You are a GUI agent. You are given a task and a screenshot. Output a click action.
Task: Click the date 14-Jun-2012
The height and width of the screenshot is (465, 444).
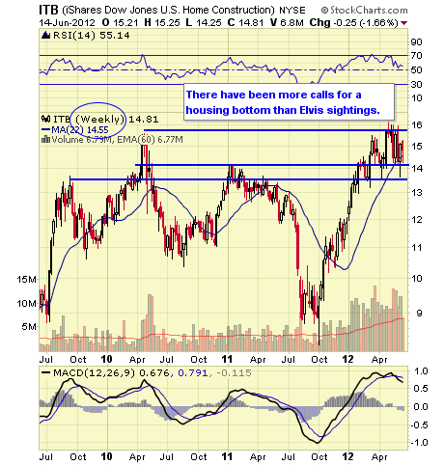[x=68, y=23]
